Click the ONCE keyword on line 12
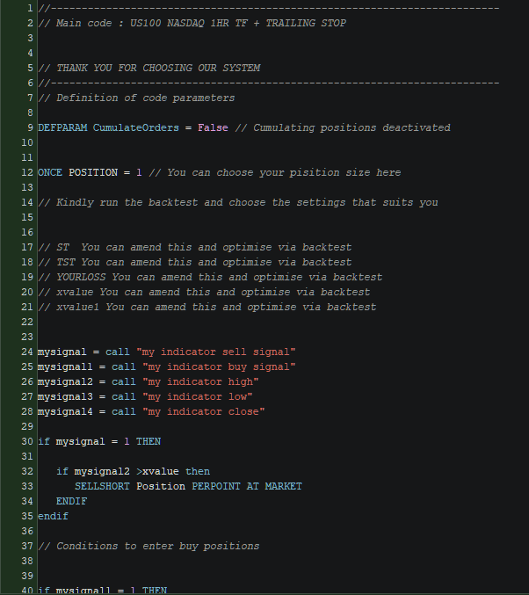529x595 pixels. coord(50,172)
